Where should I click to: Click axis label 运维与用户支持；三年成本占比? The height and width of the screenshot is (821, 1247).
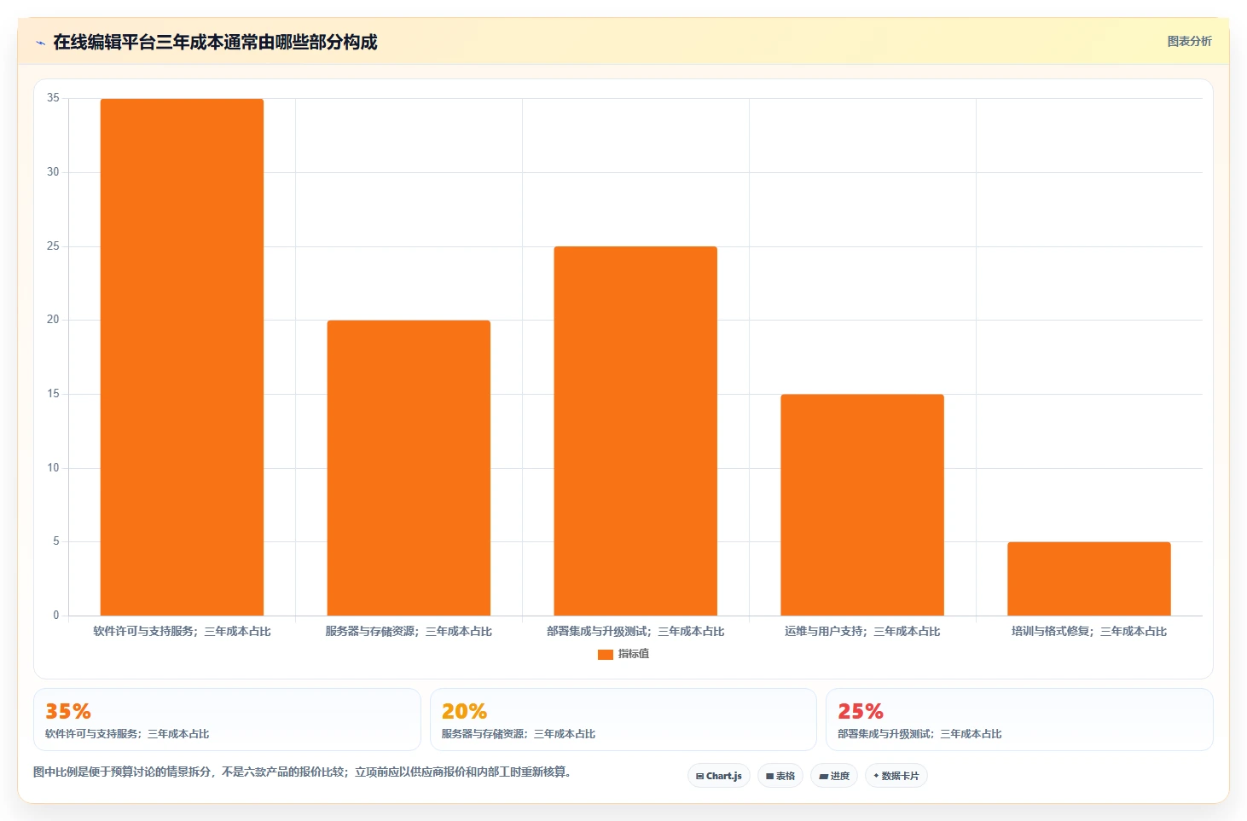click(x=862, y=632)
